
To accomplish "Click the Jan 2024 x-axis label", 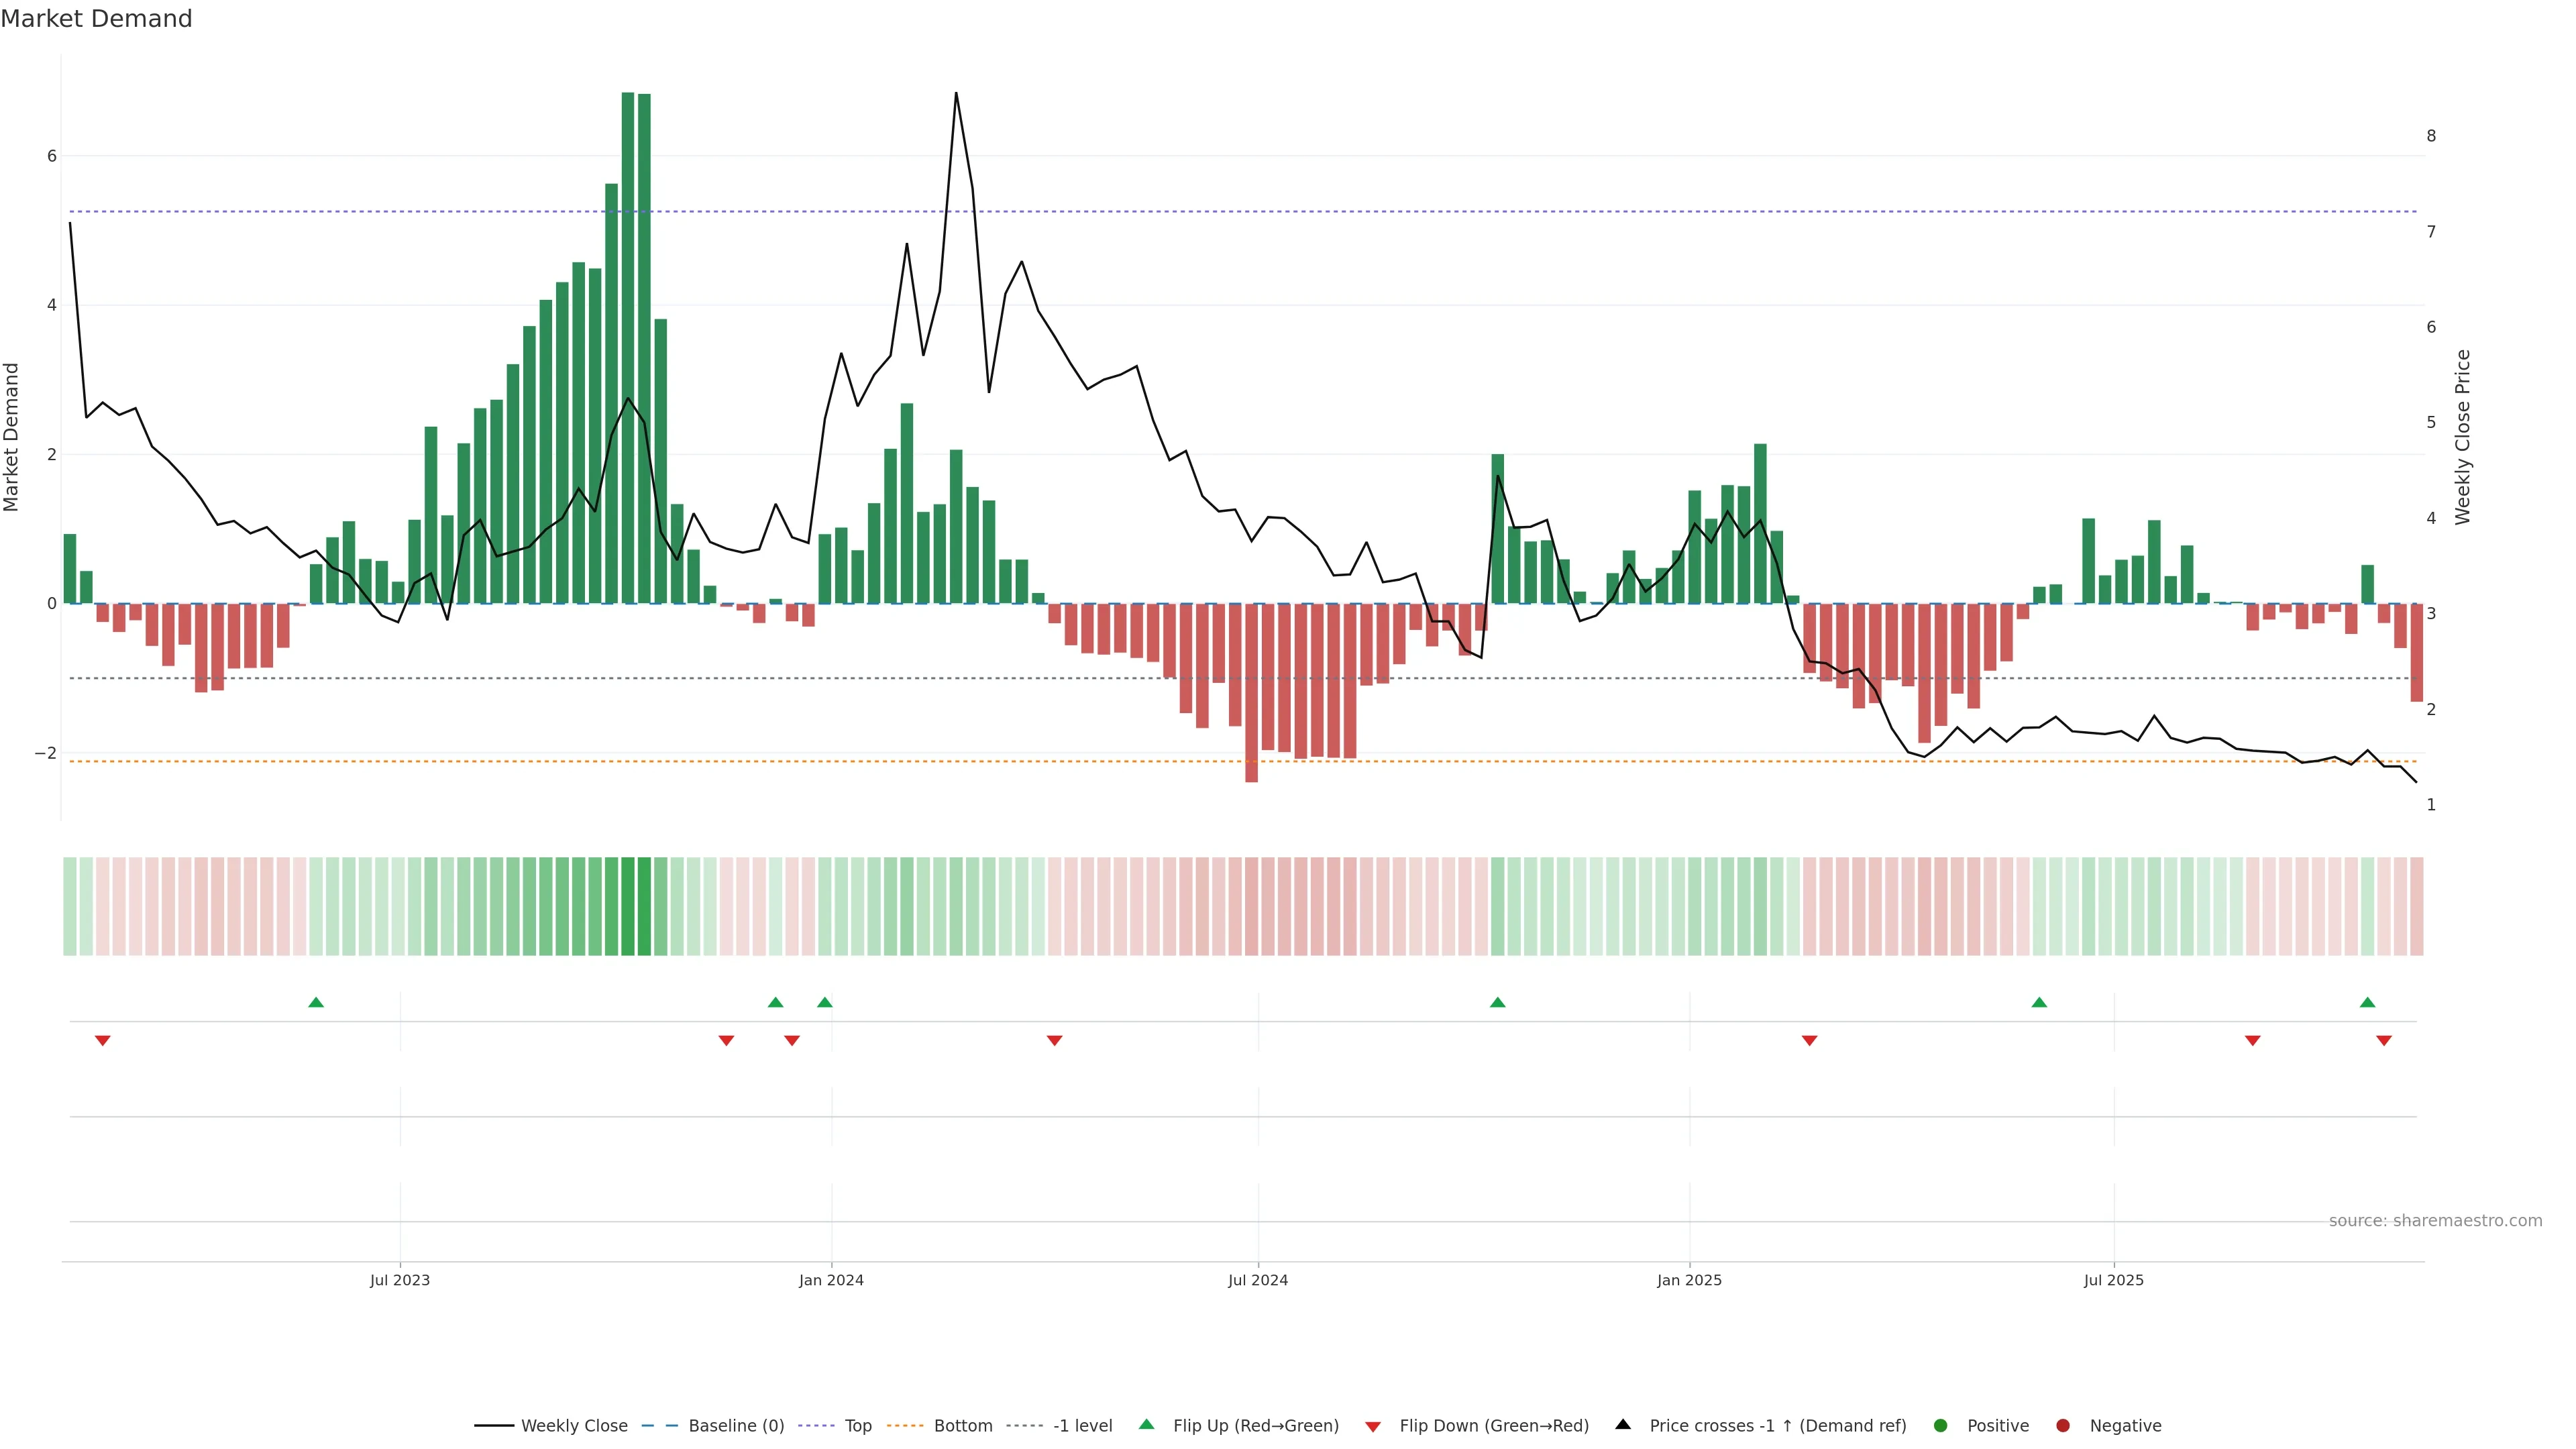I will click(831, 1280).
